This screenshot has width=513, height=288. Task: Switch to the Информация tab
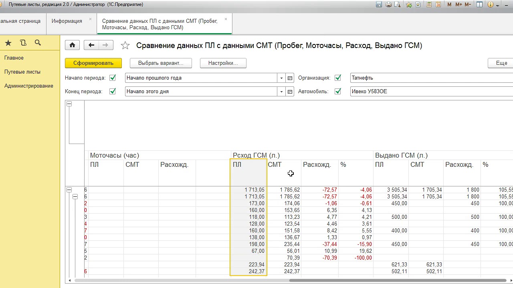[x=67, y=21]
